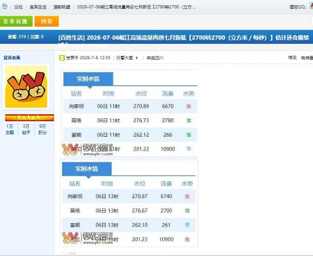This screenshot has width=313, height=256.
Task: Open the 宜宾生活 breadcrumb link
Action: 38,7
